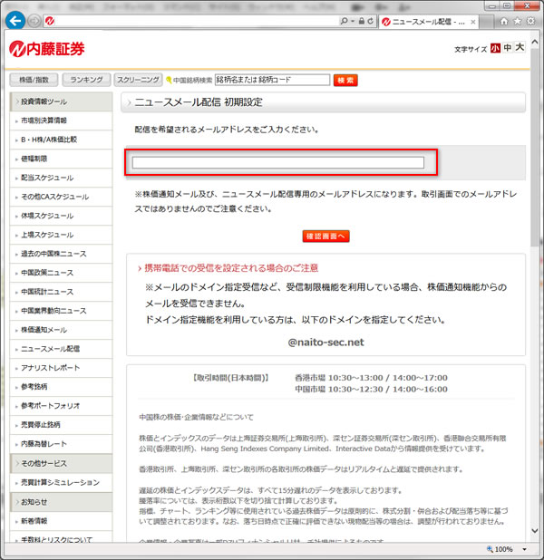Open 株価通知メール sidebar link

coord(61,330)
